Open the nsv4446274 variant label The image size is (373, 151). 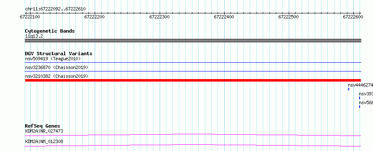tap(360, 85)
